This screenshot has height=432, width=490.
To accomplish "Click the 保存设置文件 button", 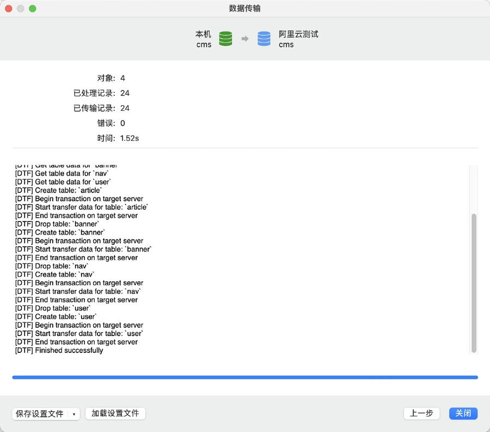I will 40,414.
